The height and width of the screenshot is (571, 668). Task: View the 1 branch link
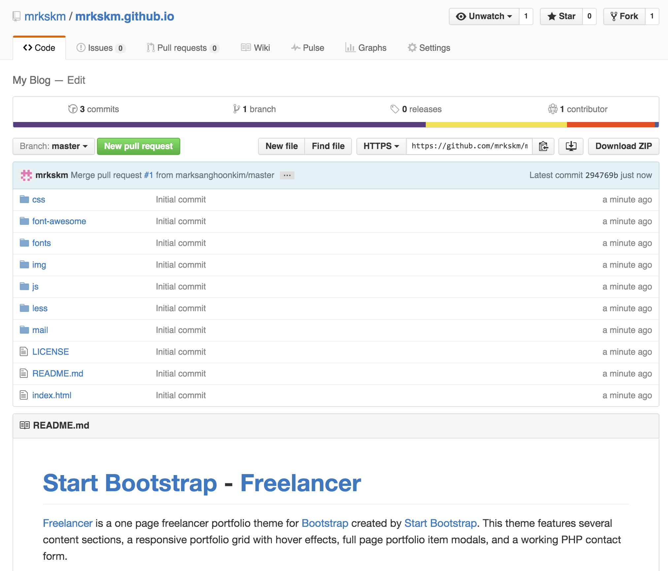pyautogui.click(x=254, y=109)
